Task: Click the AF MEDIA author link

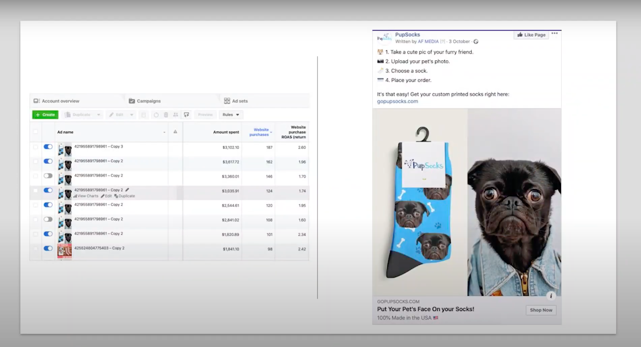Action: coord(428,42)
